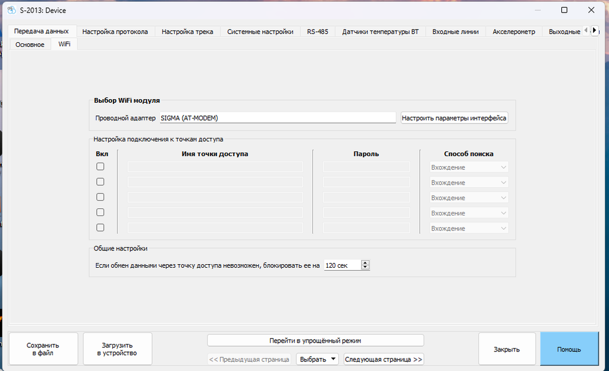Click the fourth Пароль field
609x371 pixels.
(x=366, y=213)
